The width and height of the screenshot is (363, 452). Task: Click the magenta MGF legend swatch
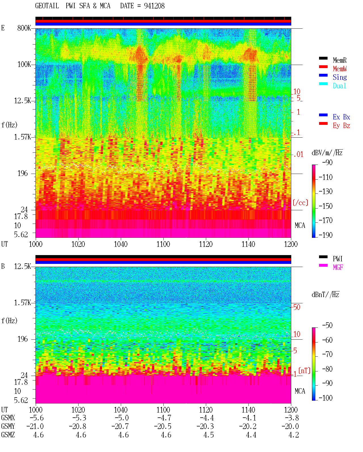point(323,266)
